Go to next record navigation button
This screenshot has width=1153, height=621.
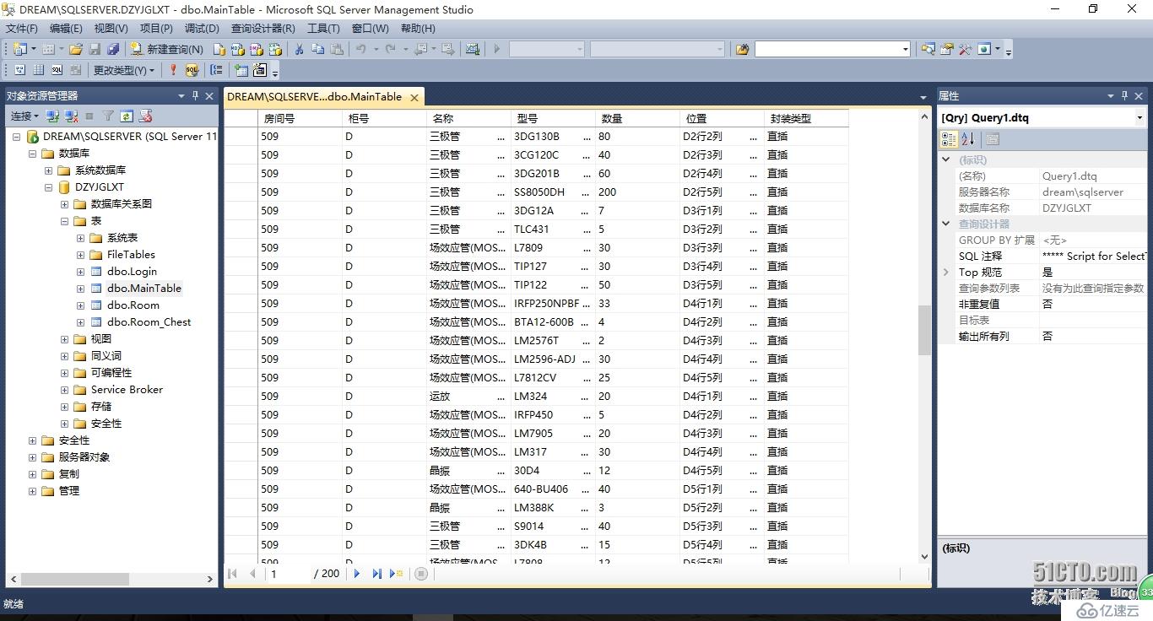coord(357,574)
